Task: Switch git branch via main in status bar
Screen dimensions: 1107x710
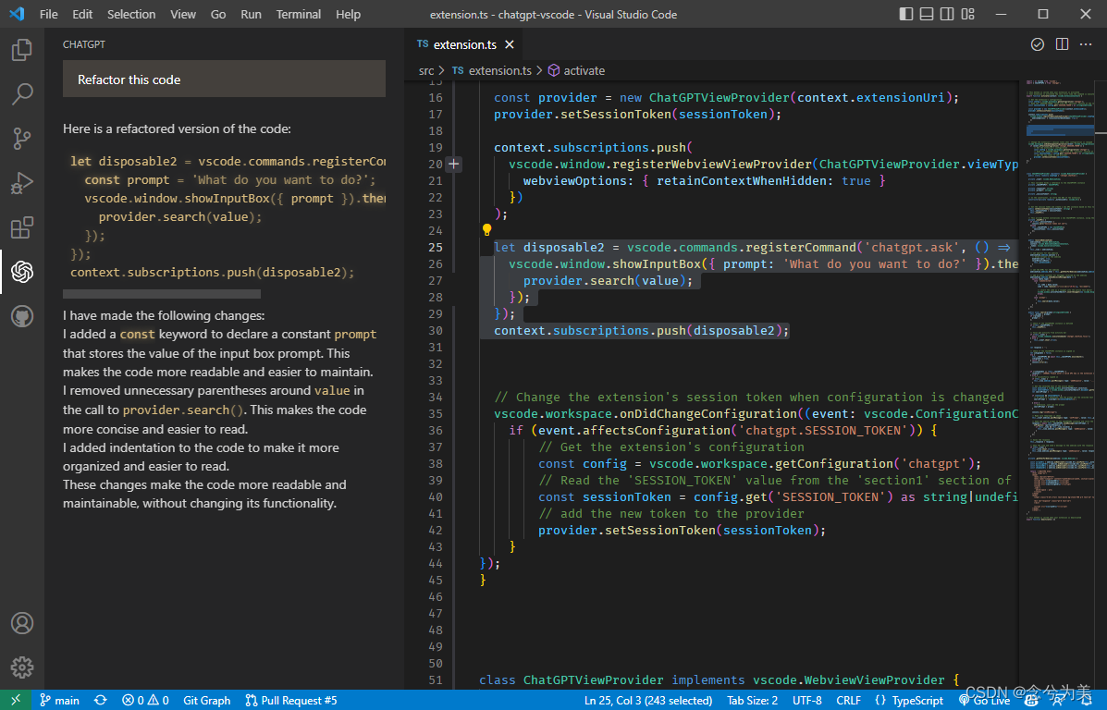Action: coord(59,700)
